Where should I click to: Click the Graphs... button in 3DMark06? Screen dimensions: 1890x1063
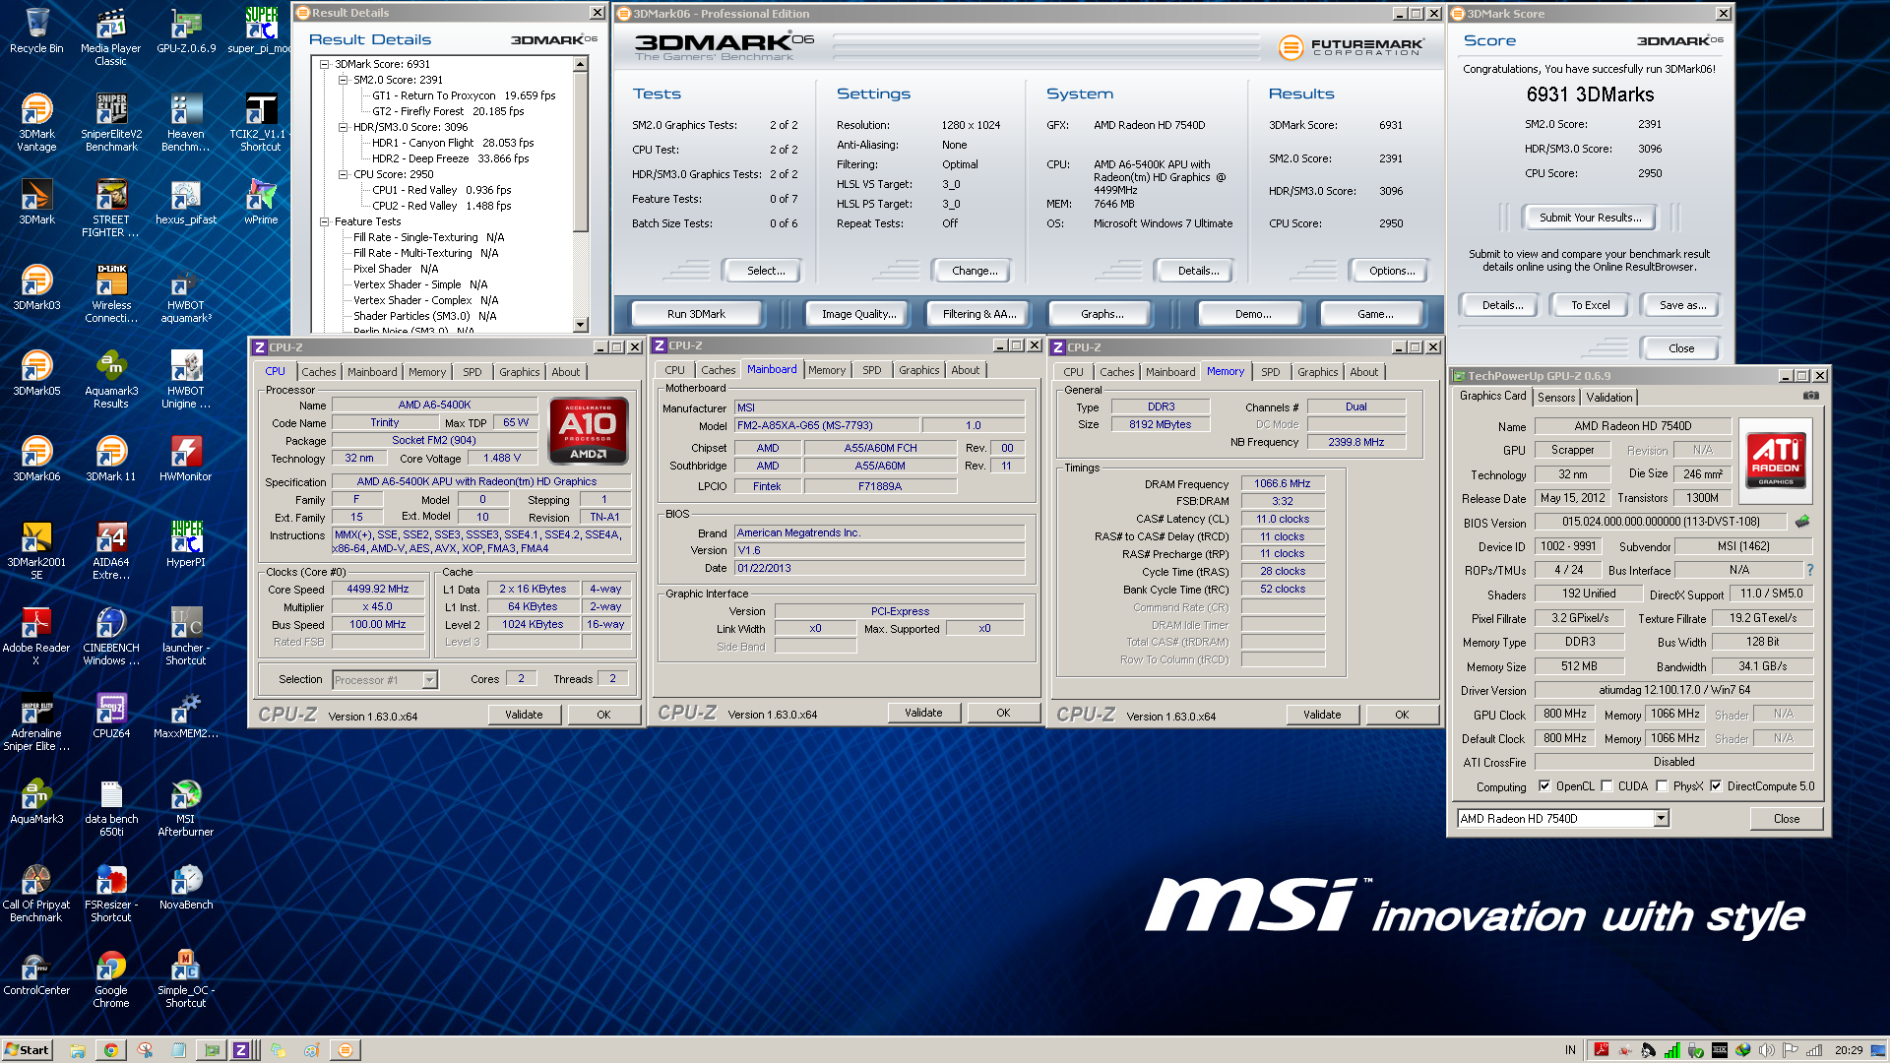1102,314
